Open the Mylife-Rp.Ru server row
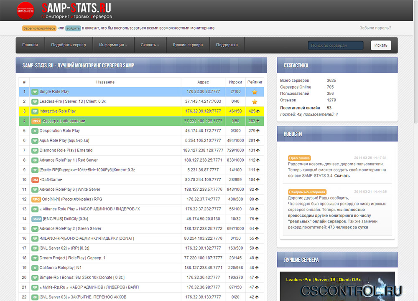The height and width of the screenshot is (301, 418). [89, 287]
